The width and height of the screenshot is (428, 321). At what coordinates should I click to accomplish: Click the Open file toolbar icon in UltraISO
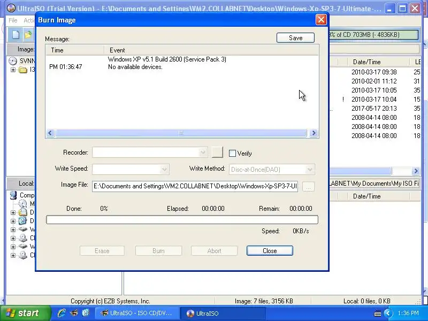point(28,35)
